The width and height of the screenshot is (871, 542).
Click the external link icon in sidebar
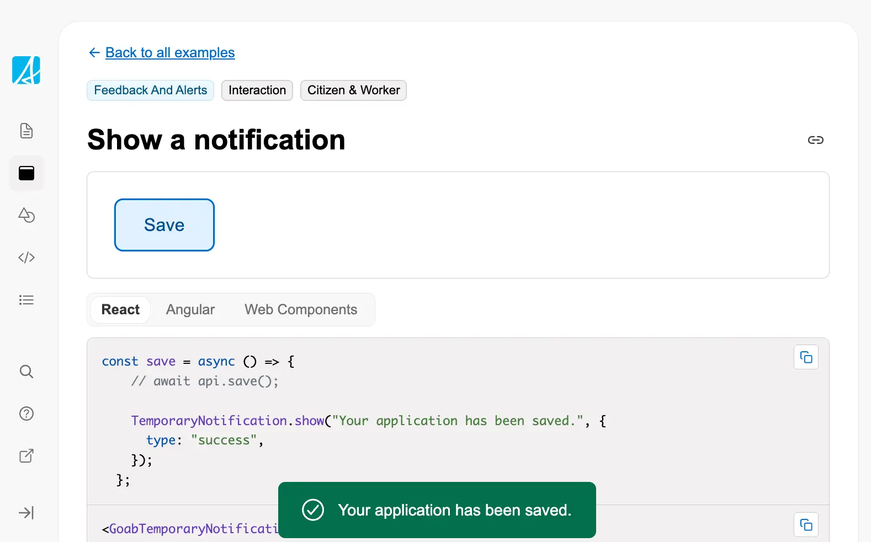pyautogui.click(x=26, y=456)
